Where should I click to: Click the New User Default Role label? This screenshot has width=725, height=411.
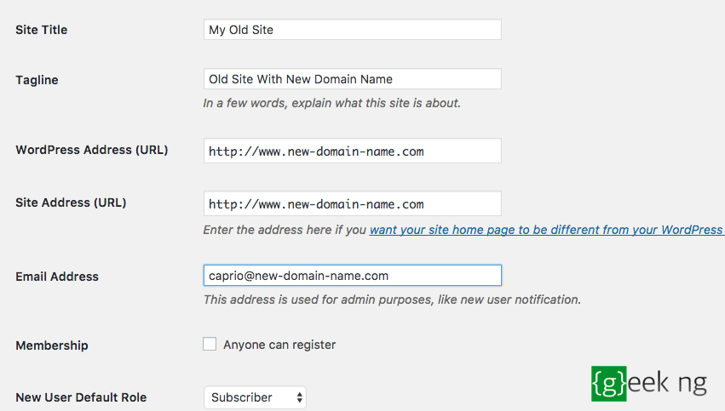point(81,397)
